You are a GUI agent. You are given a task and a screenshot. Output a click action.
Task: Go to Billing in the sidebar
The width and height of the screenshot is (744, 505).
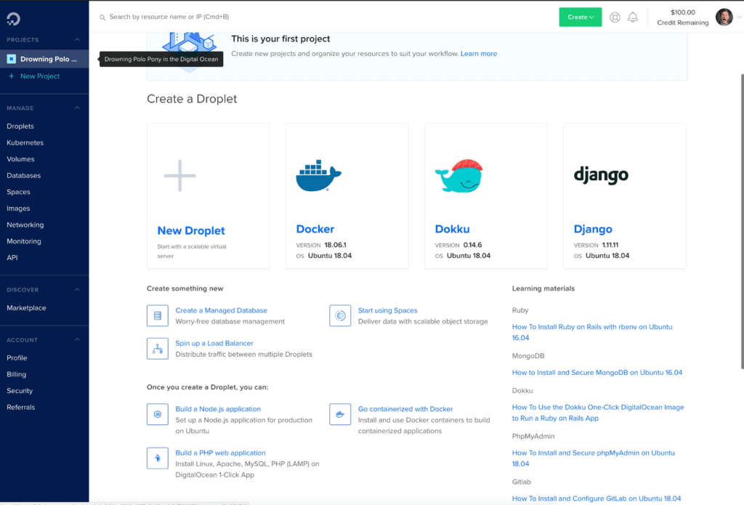pyautogui.click(x=17, y=374)
